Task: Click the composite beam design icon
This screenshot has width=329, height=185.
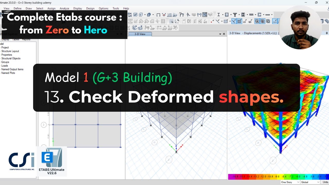Action: click(x=235, y=15)
